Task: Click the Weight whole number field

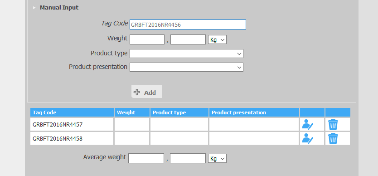Action: [x=147, y=39]
